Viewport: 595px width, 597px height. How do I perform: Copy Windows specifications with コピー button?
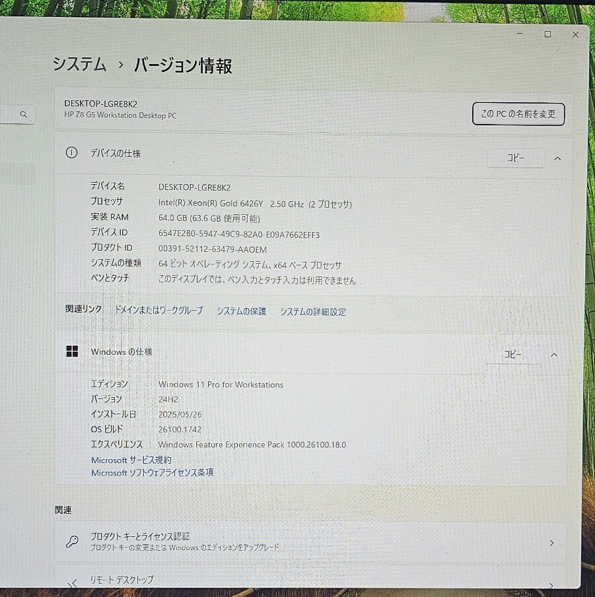[x=512, y=354]
